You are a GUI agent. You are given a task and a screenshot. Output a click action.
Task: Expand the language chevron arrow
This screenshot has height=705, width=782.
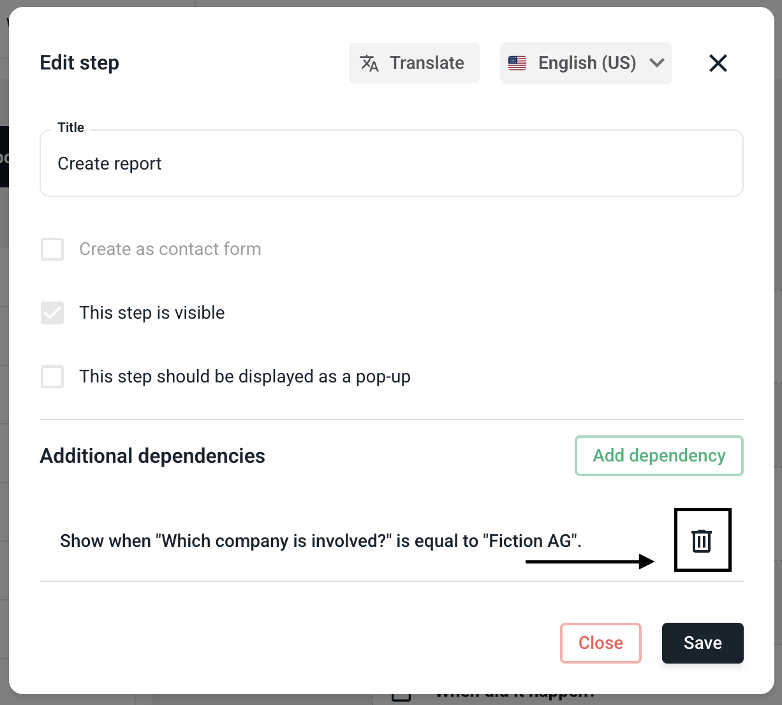pyautogui.click(x=657, y=63)
